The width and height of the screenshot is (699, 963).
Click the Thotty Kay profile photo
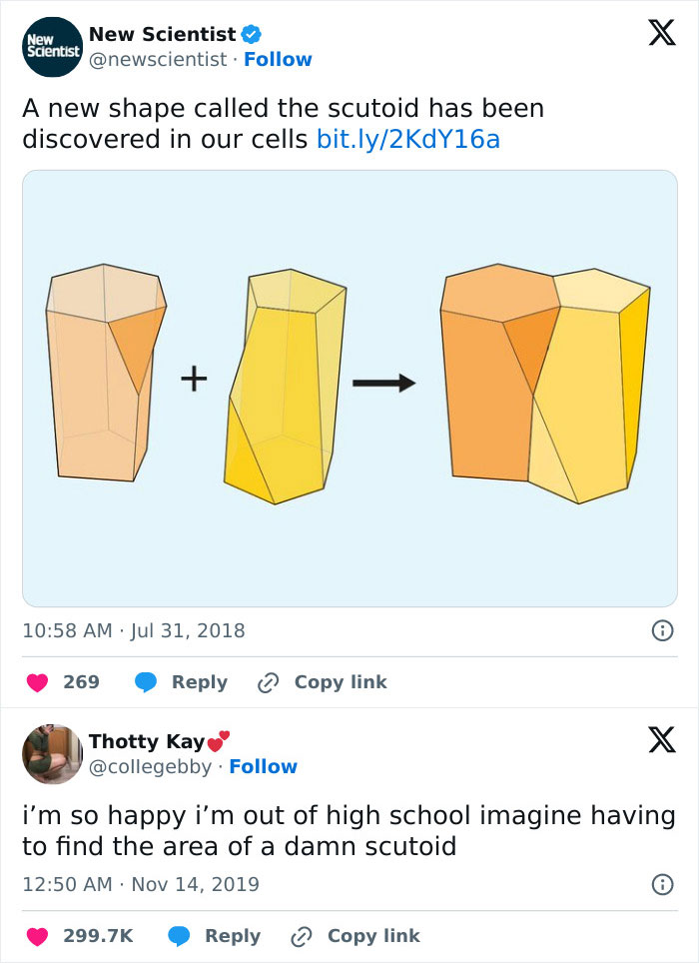click(x=52, y=754)
